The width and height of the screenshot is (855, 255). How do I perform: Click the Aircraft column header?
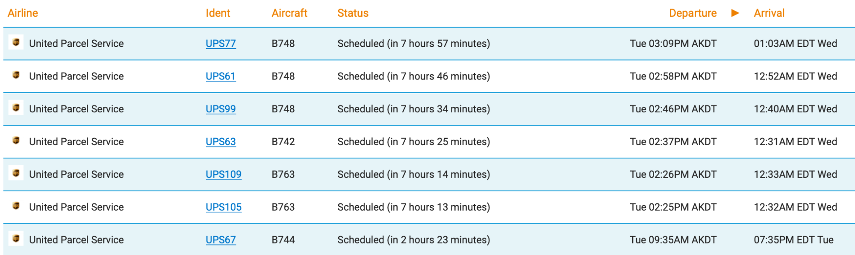(x=289, y=13)
